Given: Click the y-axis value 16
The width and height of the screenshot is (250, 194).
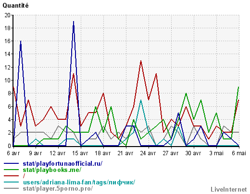Looking at the screenshot, I should (x=8, y=41).
